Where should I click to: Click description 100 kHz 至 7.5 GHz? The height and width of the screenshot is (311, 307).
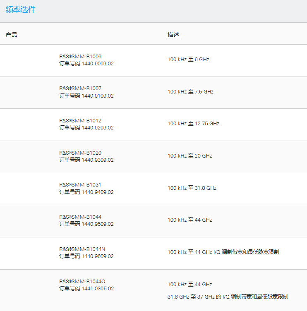pos(190,92)
